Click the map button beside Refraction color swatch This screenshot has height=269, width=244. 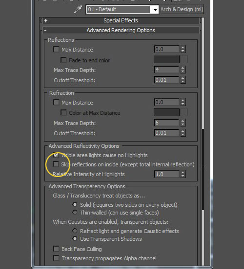tap(184, 112)
